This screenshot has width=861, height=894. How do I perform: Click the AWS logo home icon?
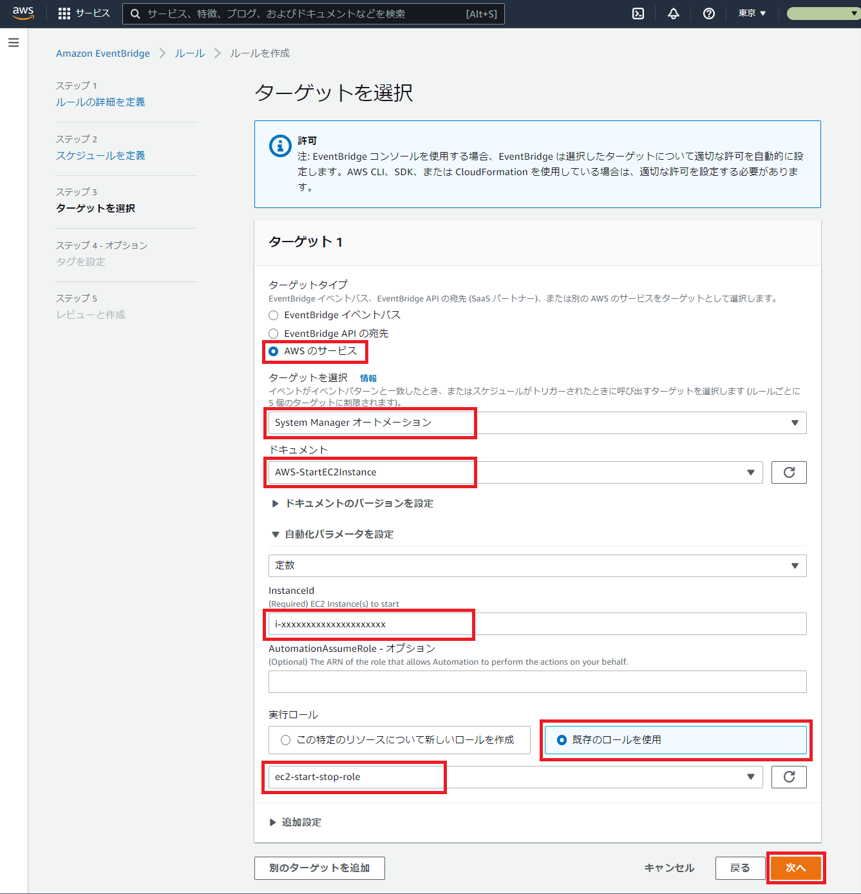click(23, 13)
